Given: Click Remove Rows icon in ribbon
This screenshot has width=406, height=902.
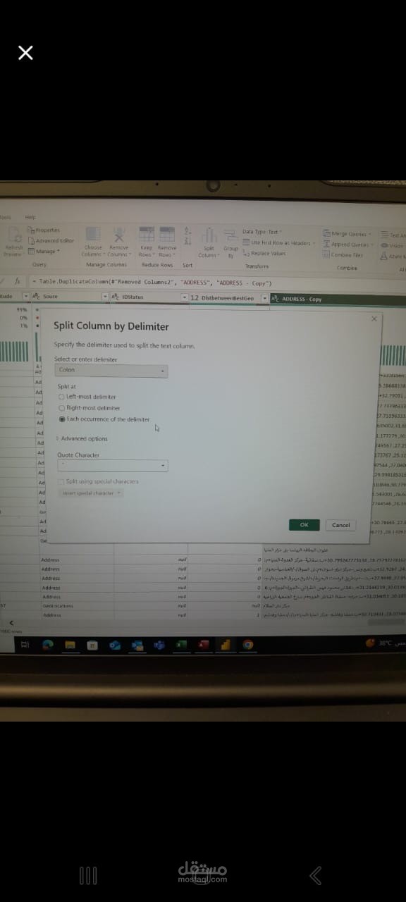Looking at the screenshot, I should point(166,235).
